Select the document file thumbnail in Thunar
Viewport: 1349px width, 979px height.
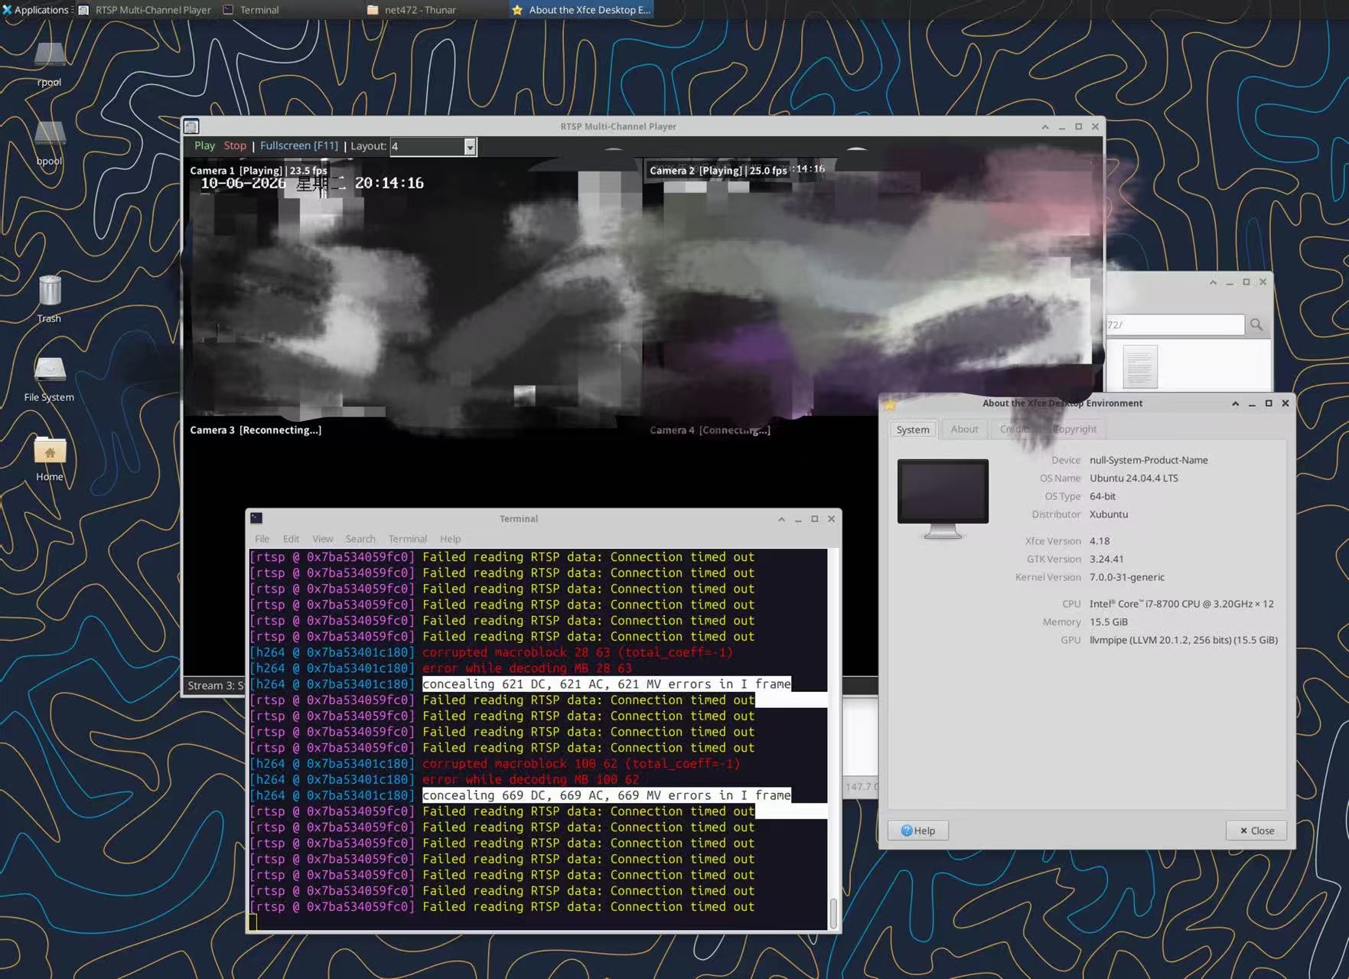(x=1139, y=367)
